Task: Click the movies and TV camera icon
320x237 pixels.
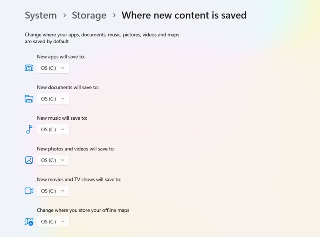Action: click(28, 191)
